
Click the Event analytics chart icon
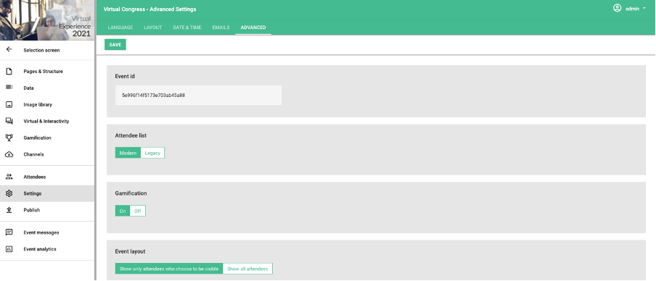(x=9, y=249)
